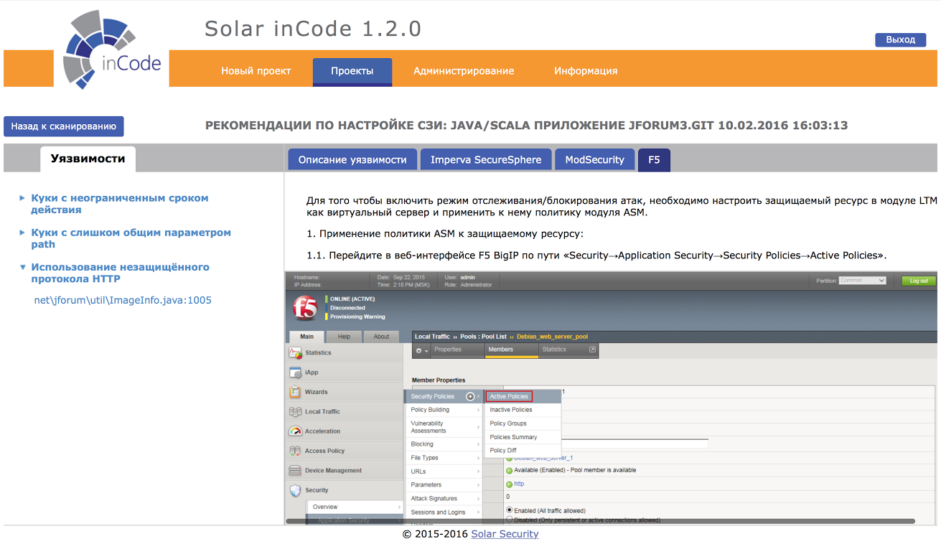Click the horizontal scrollbar under the F5 screenshot

tap(601, 521)
